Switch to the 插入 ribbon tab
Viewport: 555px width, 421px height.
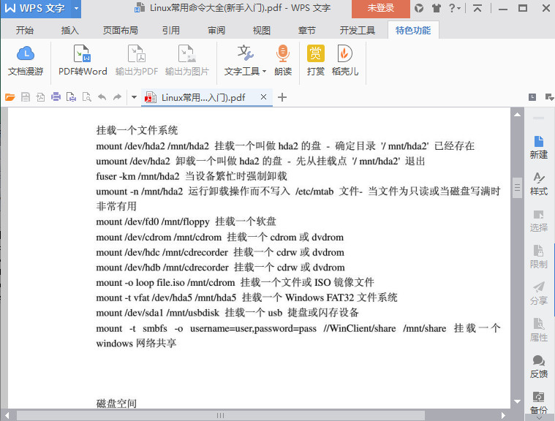[x=69, y=31]
